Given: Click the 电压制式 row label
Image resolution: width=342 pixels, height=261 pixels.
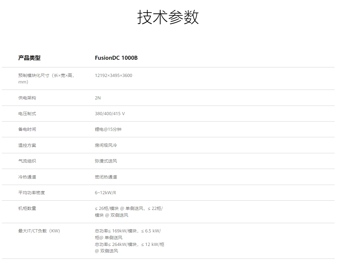Looking at the screenshot, I should coord(27,114).
